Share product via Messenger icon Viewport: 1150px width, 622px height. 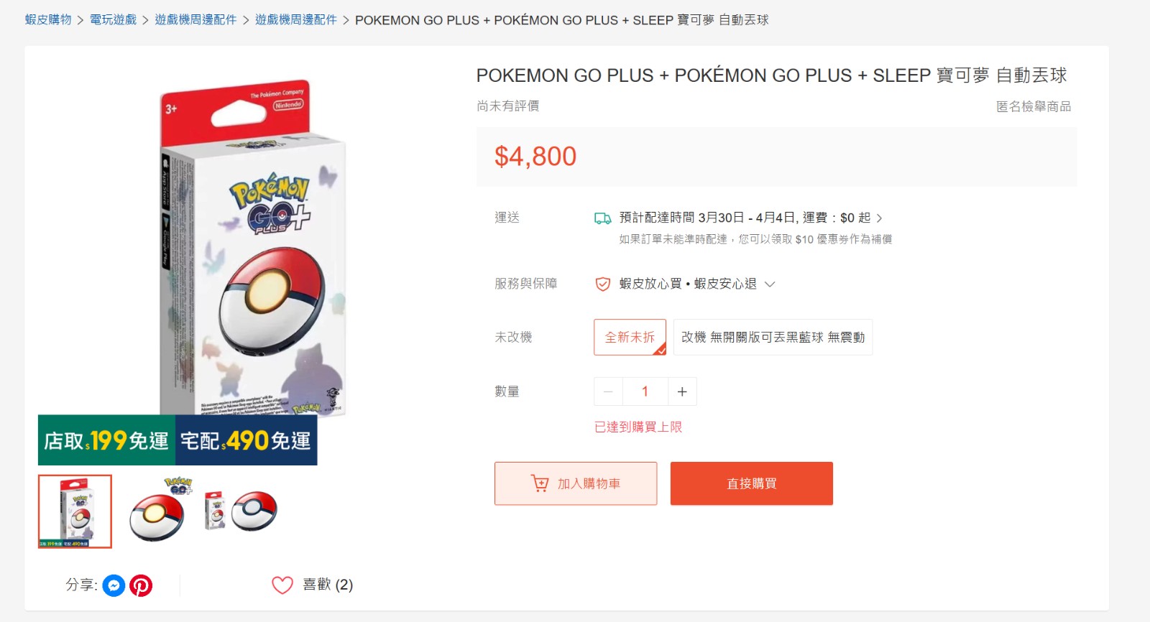tap(114, 586)
